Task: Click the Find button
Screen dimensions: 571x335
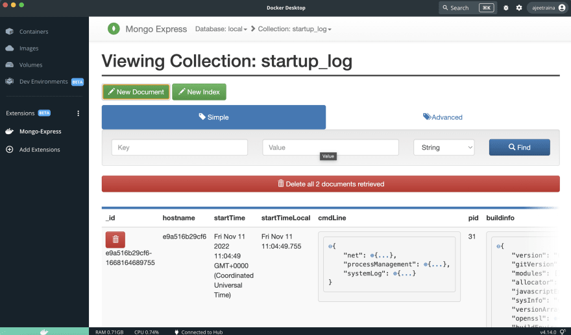Action: click(x=520, y=147)
